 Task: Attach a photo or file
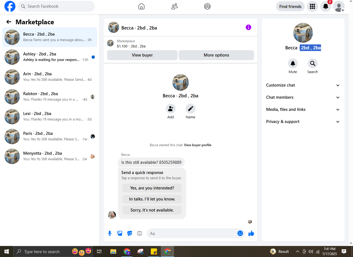click(x=120, y=233)
